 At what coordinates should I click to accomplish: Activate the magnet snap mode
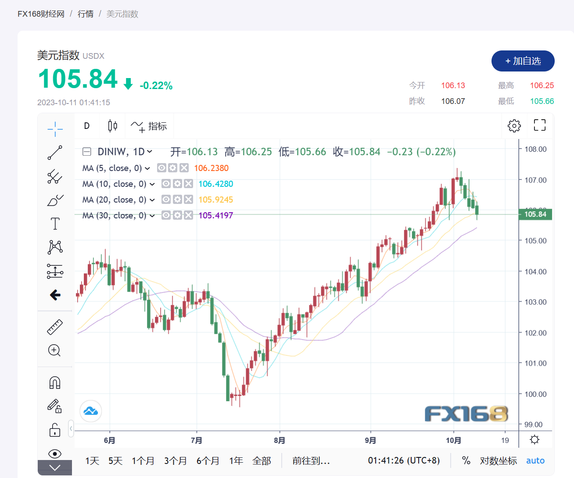(x=55, y=383)
